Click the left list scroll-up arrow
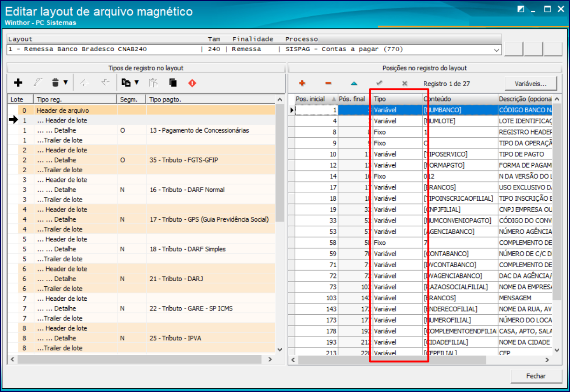Viewport: 570px width, 392px height. click(x=280, y=100)
